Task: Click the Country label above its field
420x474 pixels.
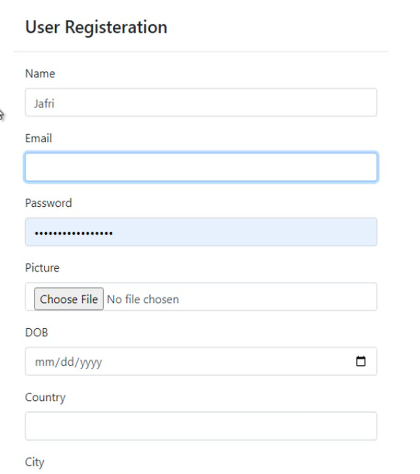Action: click(x=45, y=398)
